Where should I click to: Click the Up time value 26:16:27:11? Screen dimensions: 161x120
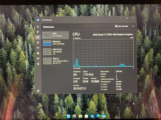tap(79, 88)
